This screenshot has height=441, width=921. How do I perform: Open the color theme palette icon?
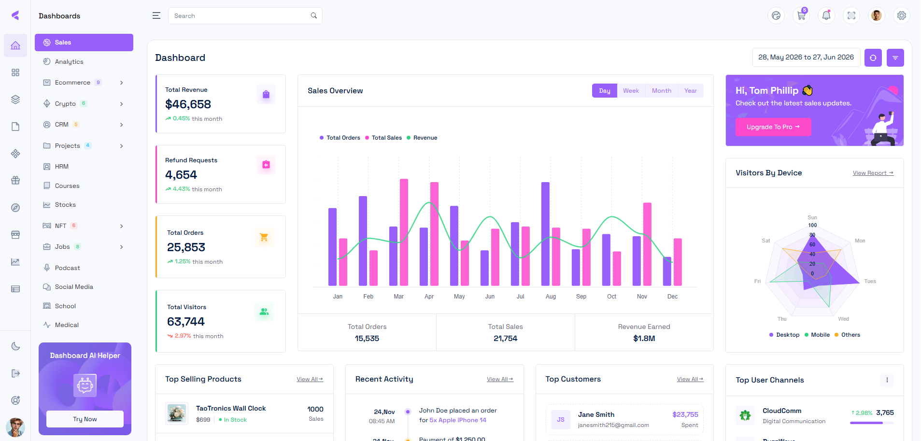(x=776, y=15)
